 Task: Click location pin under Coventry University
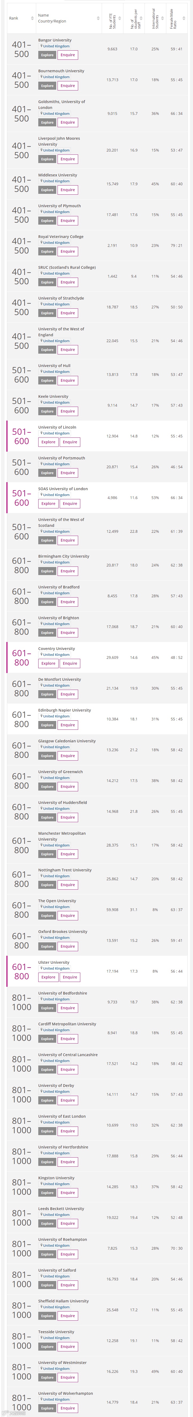[x=41, y=655]
